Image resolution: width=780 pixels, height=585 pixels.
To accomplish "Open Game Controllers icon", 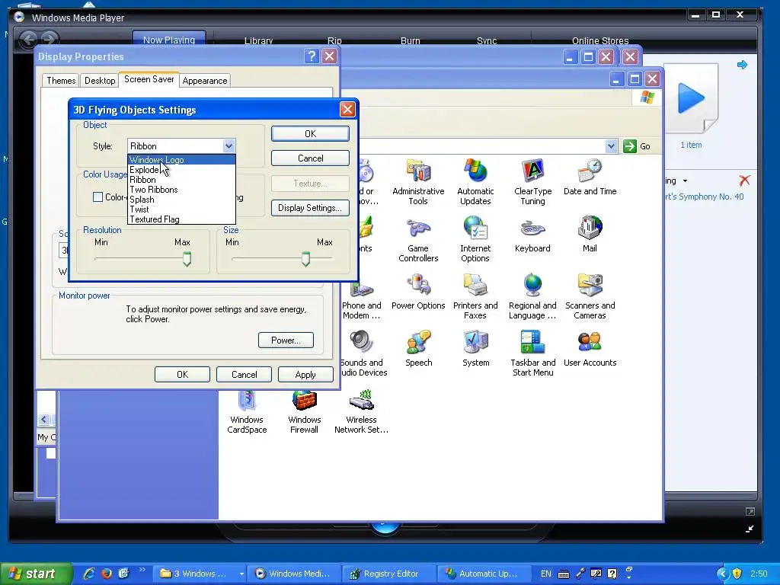I will 418,239.
